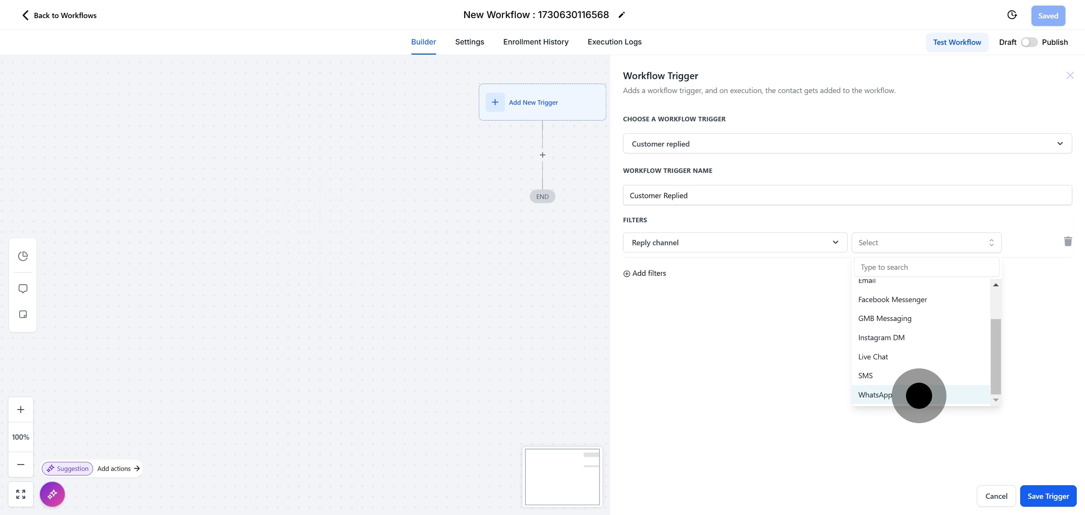Image resolution: width=1085 pixels, height=515 pixels.
Task: Delete the Reply channel filter with the trash icon
Action: coord(1068,242)
